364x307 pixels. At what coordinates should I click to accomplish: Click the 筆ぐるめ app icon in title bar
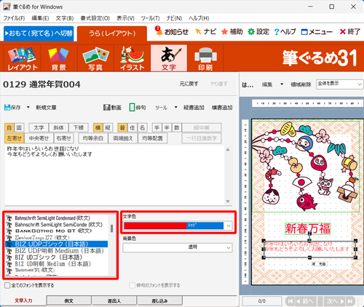[7, 7]
